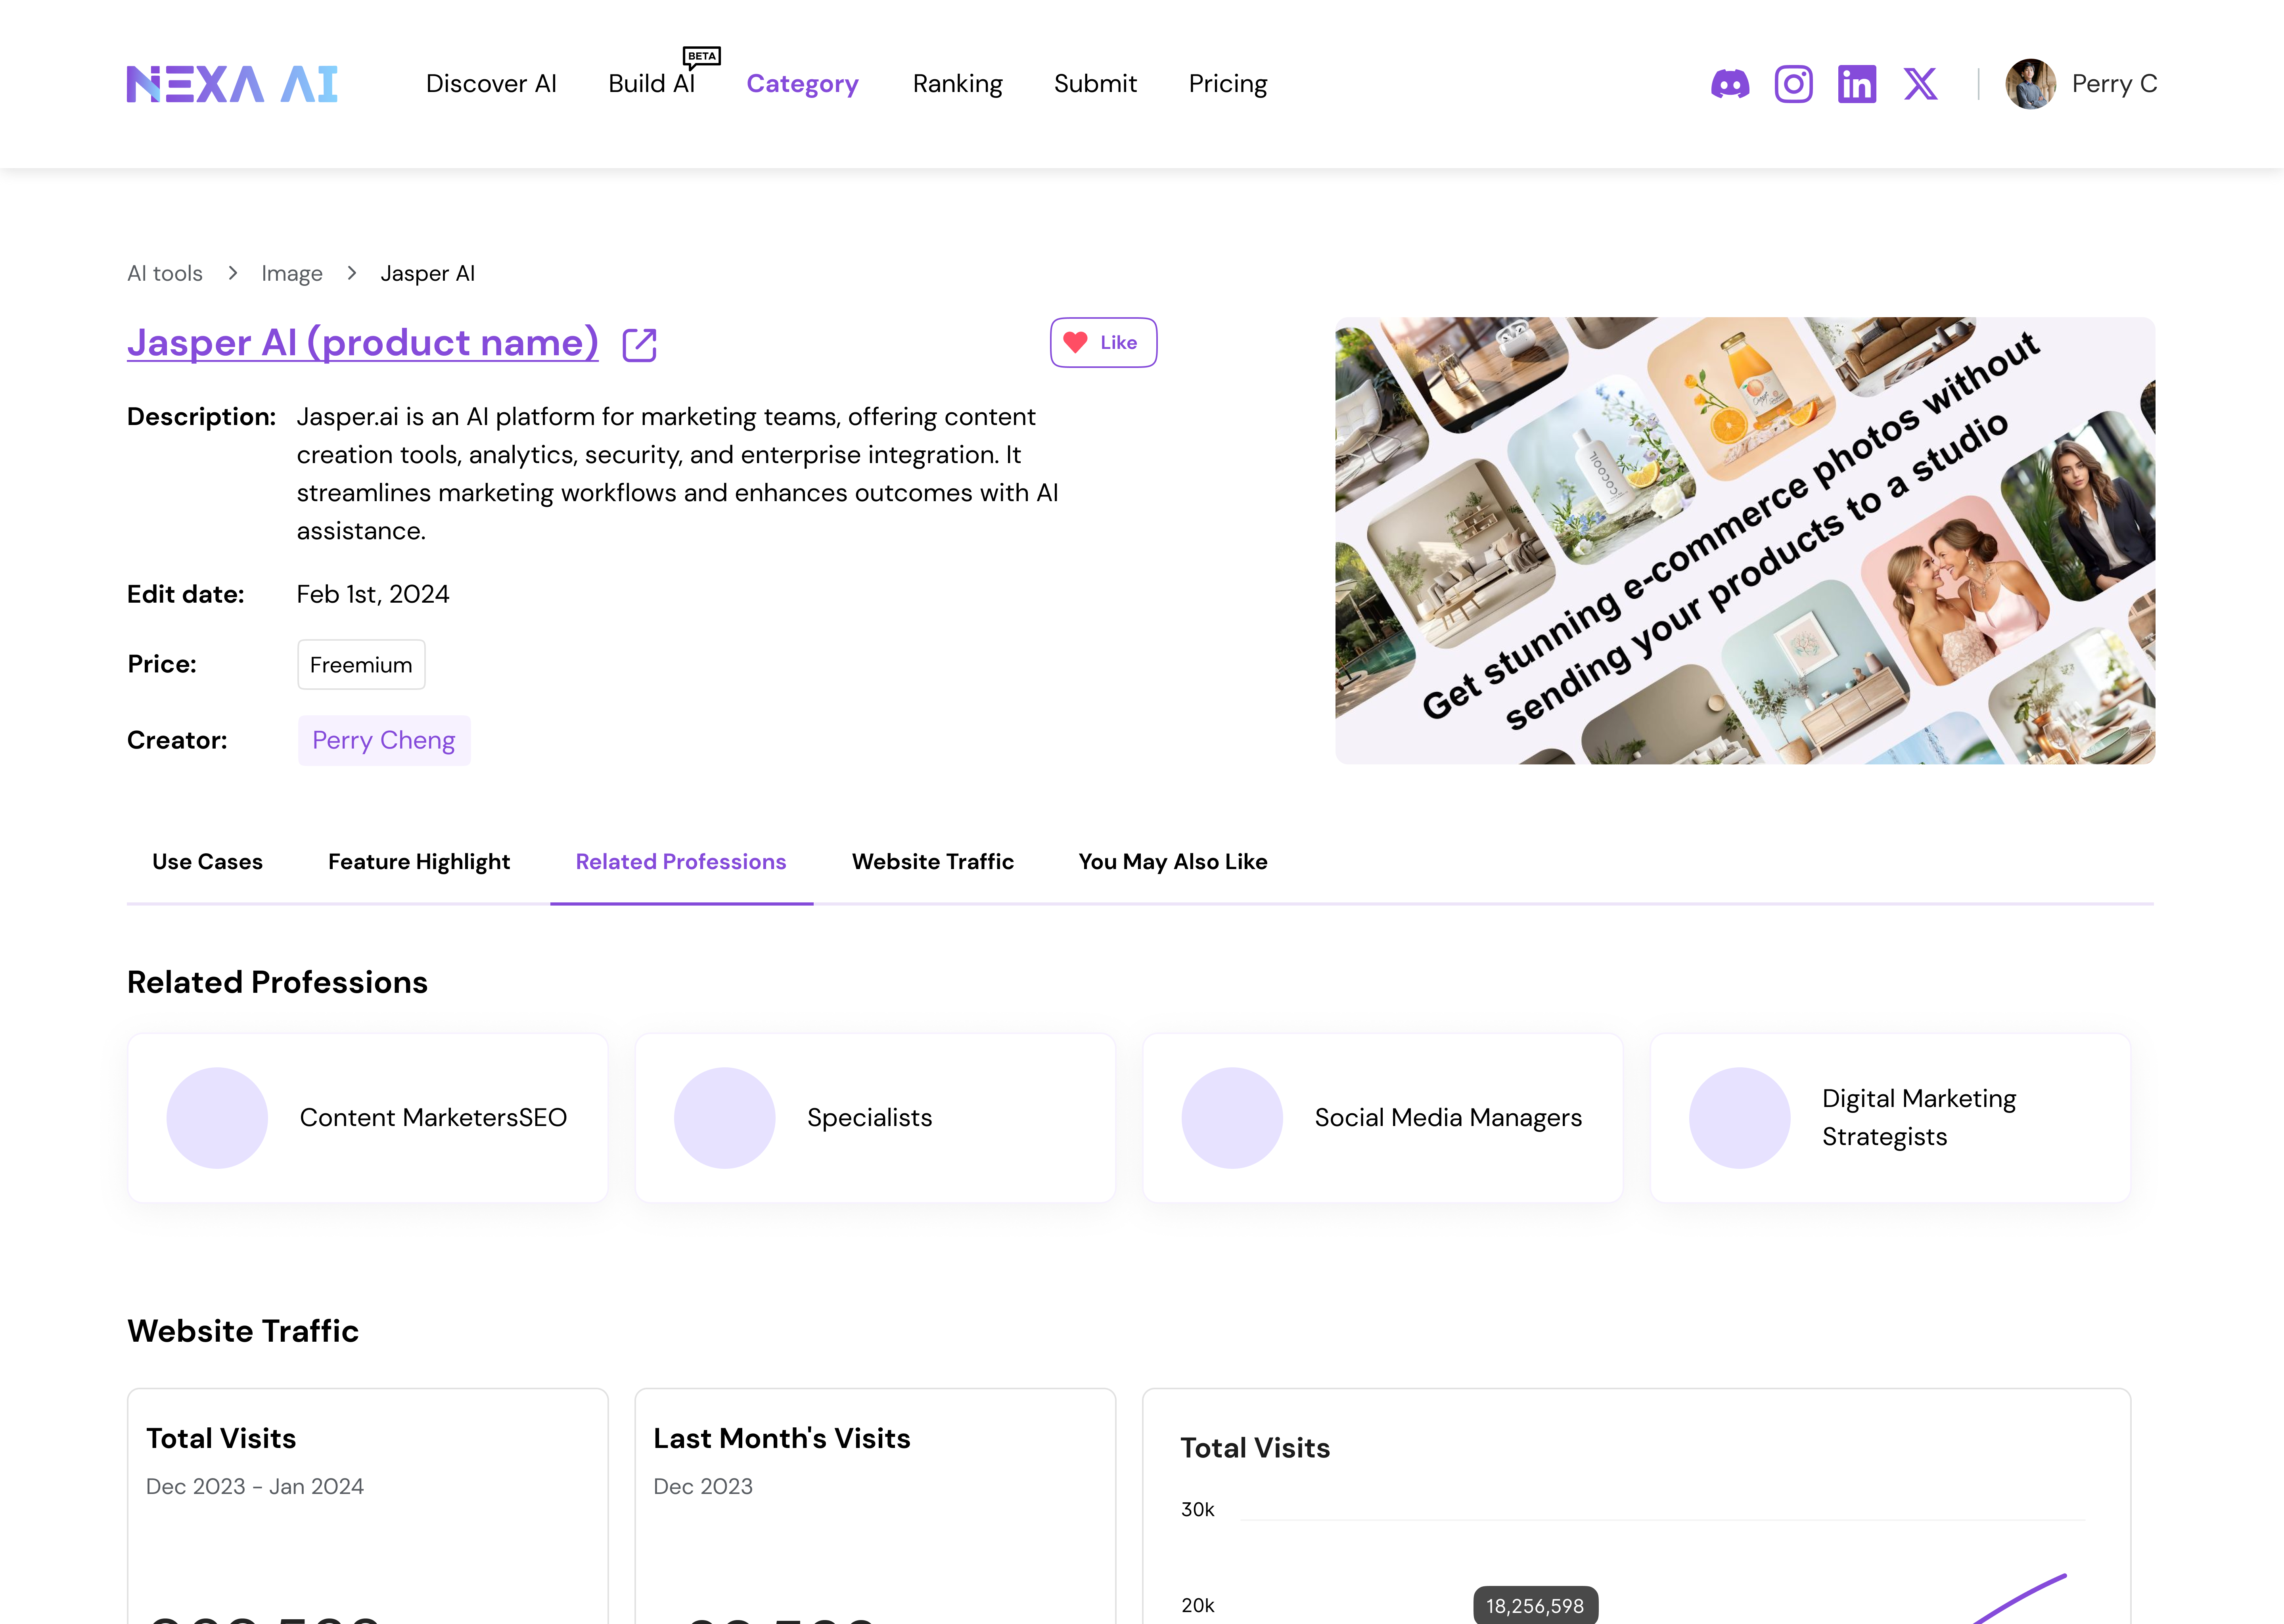Screen dimensions: 2284x1624
Task: Open the Instagram profile icon
Action: pyautogui.click(x=1793, y=84)
